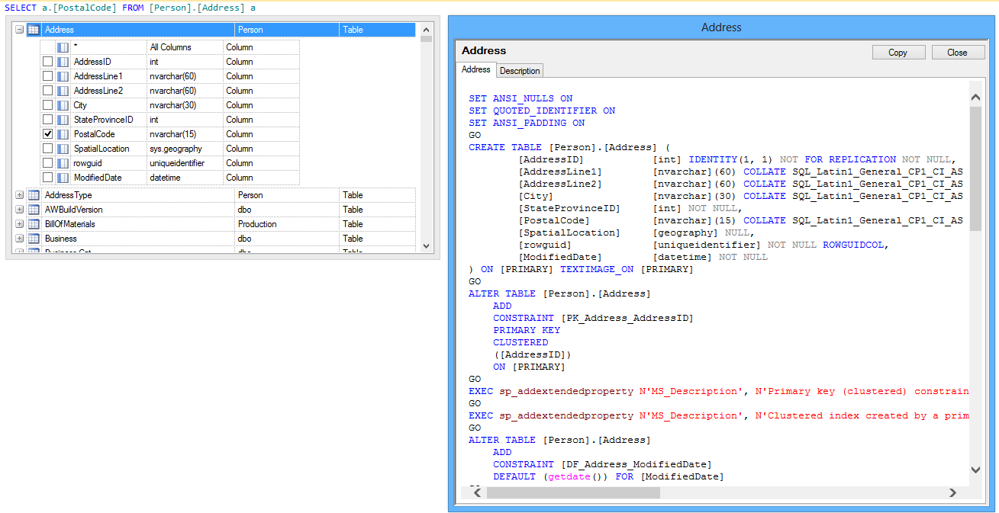999x513 pixels.
Task: Click the PostalCode column icon
Action: click(x=63, y=134)
